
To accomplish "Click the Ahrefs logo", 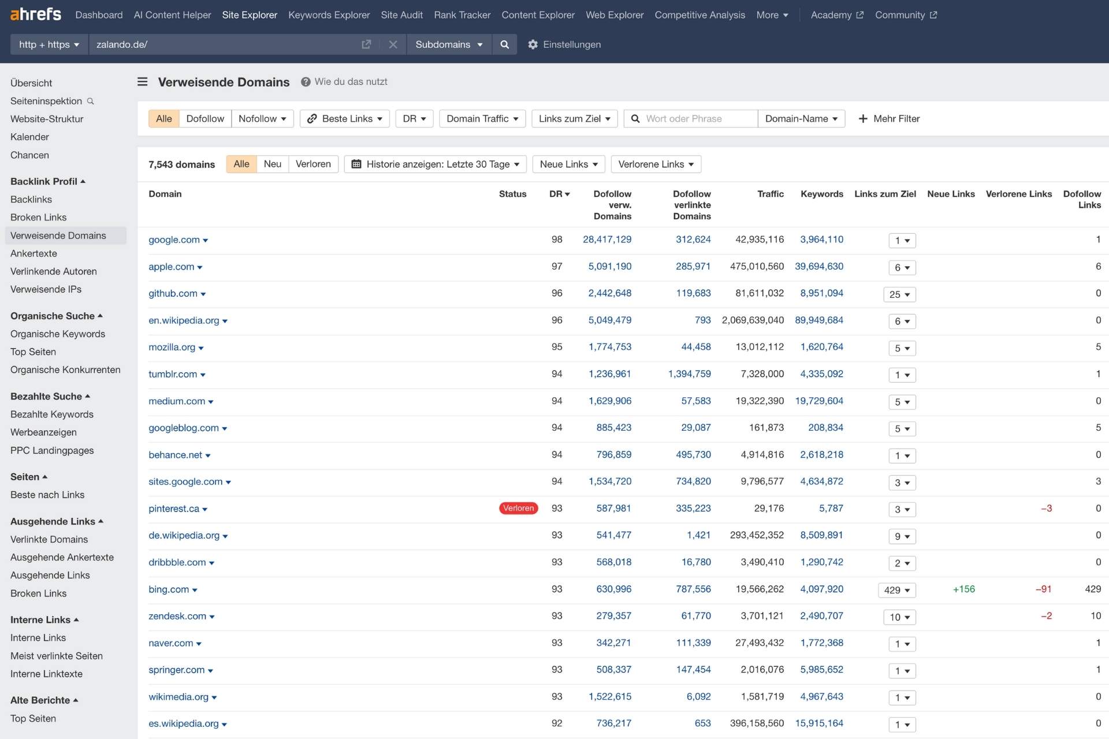I will (x=36, y=14).
